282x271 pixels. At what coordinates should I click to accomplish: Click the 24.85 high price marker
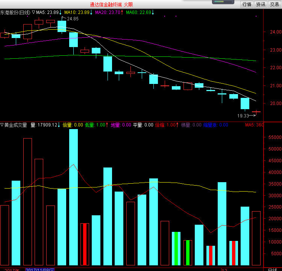73,19
